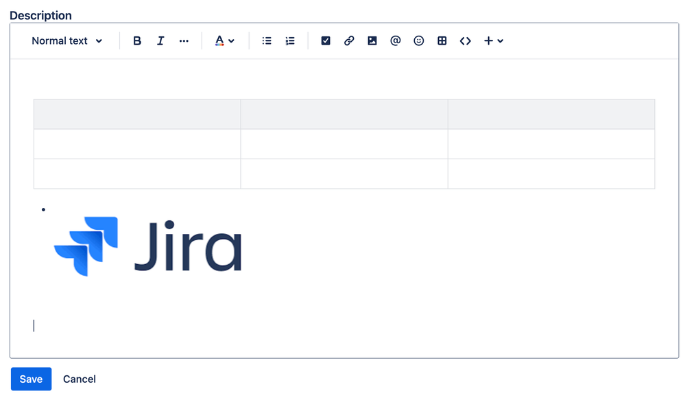
Task: Place cursor on the empty line below the image
Action: 344,326
